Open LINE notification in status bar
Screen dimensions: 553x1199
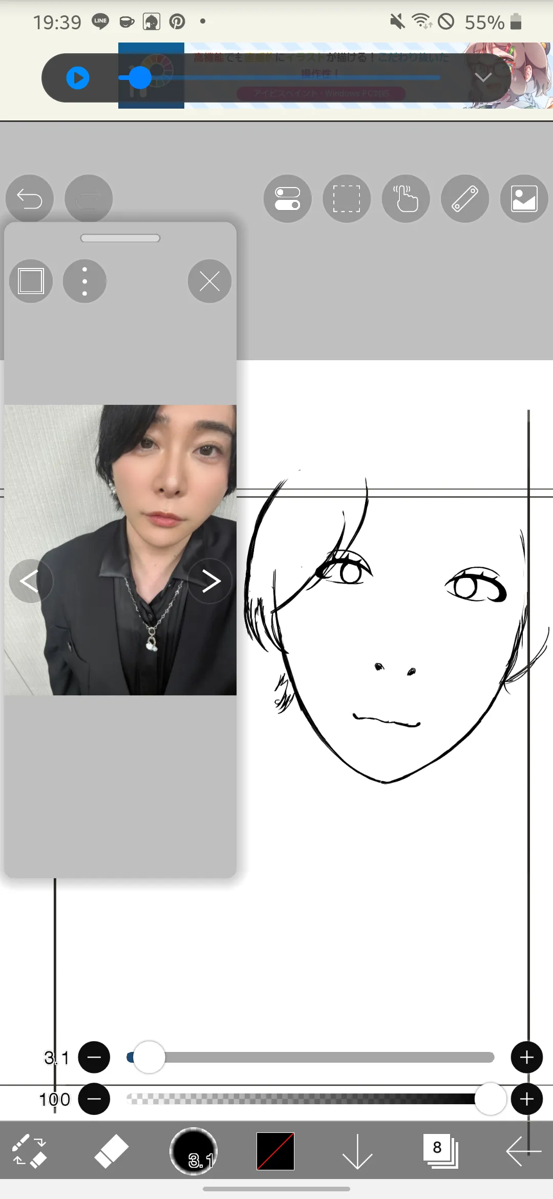point(100,22)
